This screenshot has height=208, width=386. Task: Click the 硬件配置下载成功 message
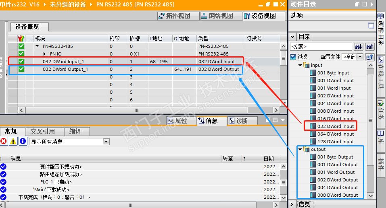coord(61,167)
